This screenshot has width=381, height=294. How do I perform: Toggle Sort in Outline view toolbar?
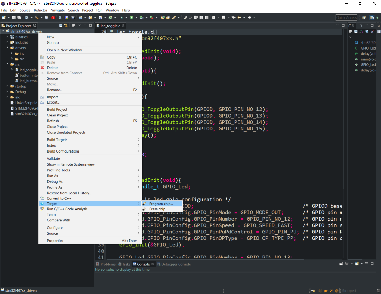(361, 31)
